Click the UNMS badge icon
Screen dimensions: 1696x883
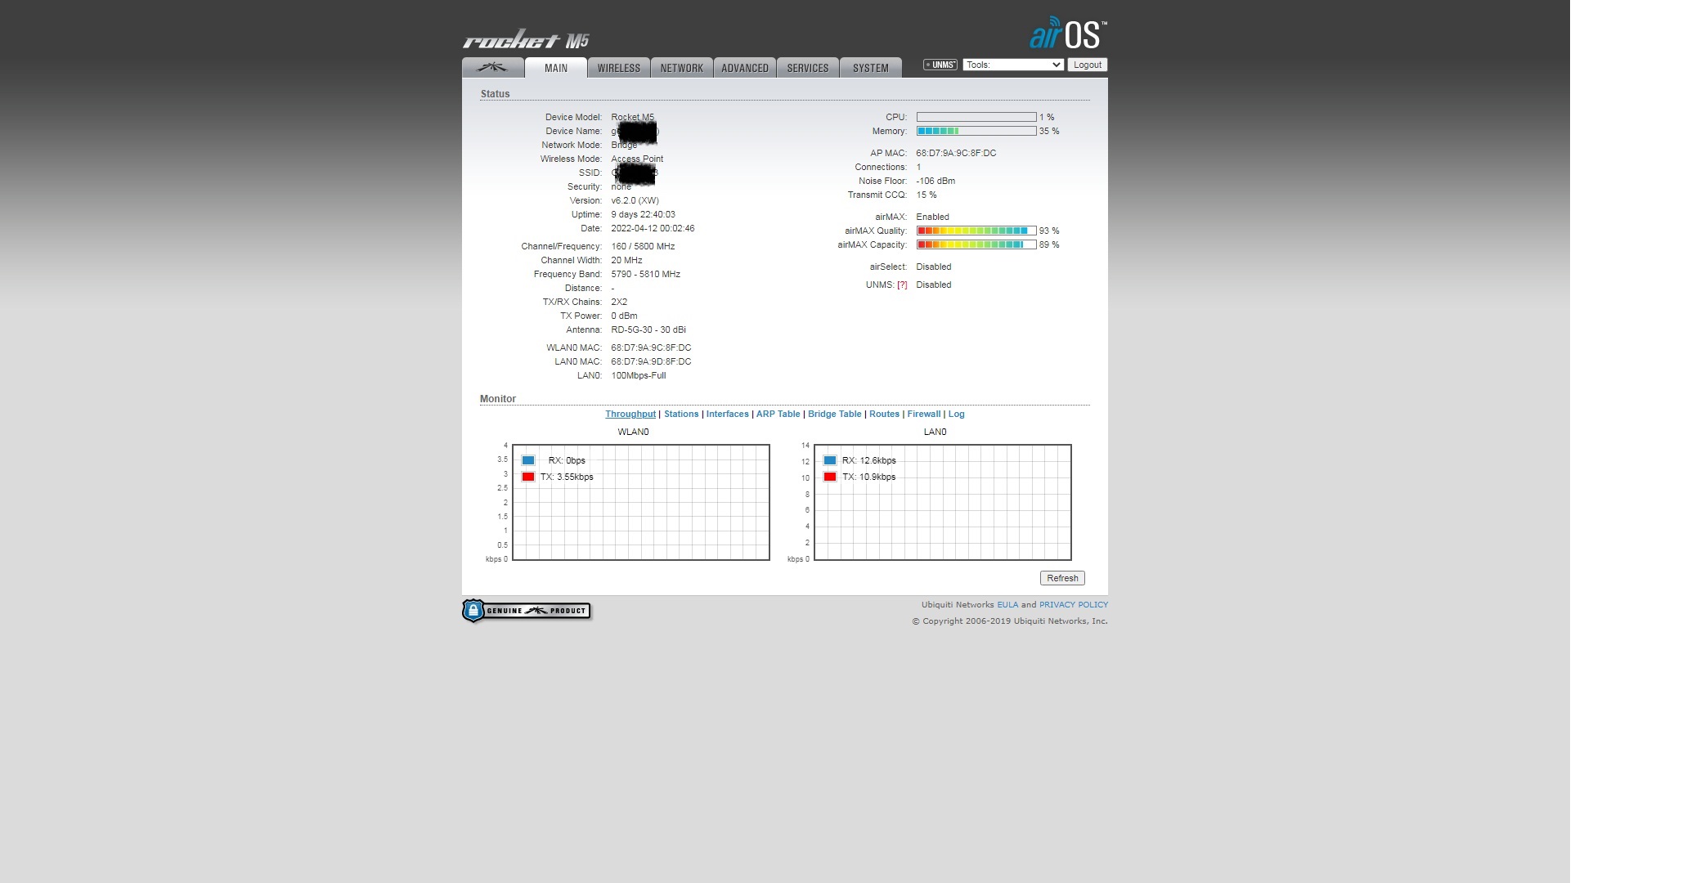click(940, 65)
